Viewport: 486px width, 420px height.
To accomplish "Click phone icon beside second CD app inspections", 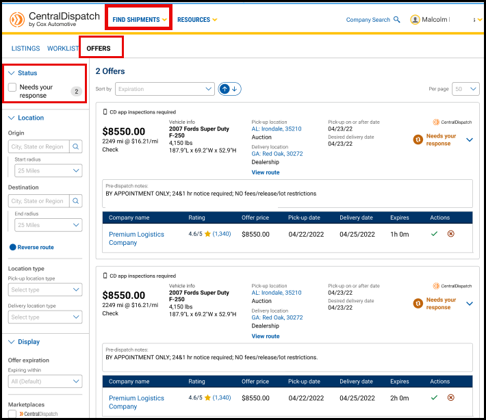I will pos(105,276).
